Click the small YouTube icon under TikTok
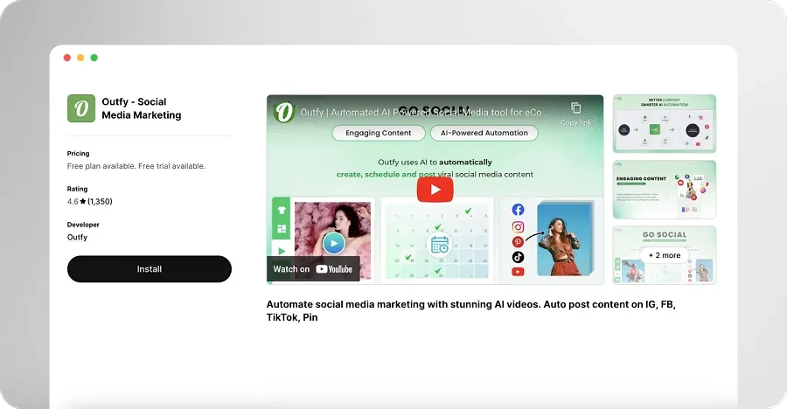Viewport: 787px width, 409px height. tap(518, 272)
